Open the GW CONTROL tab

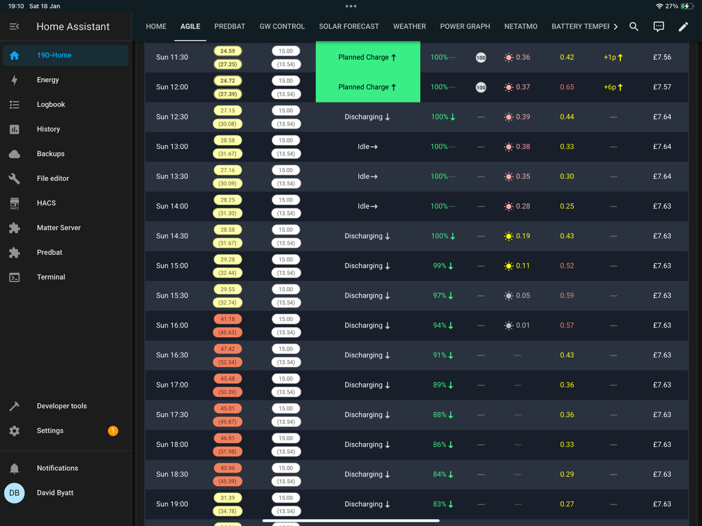point(282,26)
